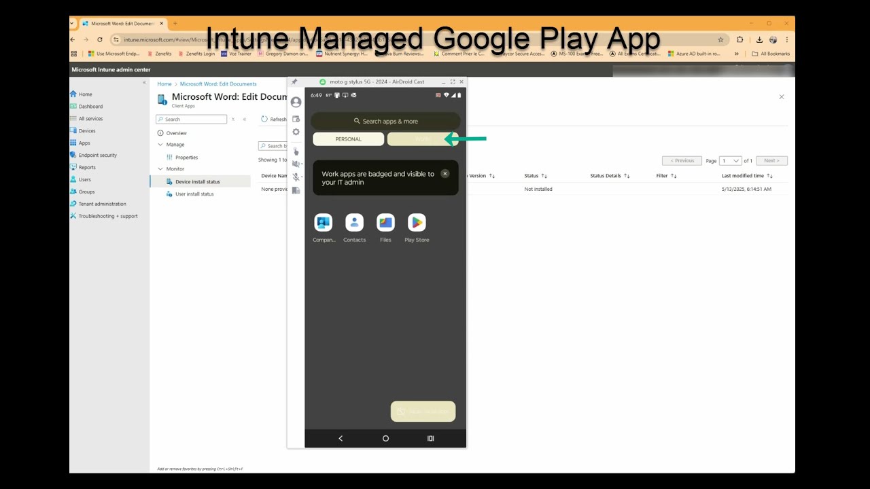
Task: Toggle AirDroid Cast speaker mute icon
Action: (296, 164)
